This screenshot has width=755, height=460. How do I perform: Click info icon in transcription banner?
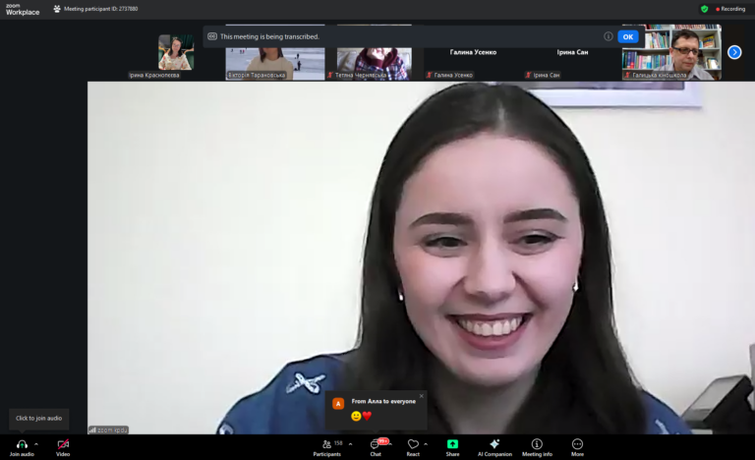coord(609,36)
